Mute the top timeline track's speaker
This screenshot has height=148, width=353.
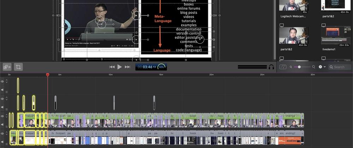click(x=2, y=90)
